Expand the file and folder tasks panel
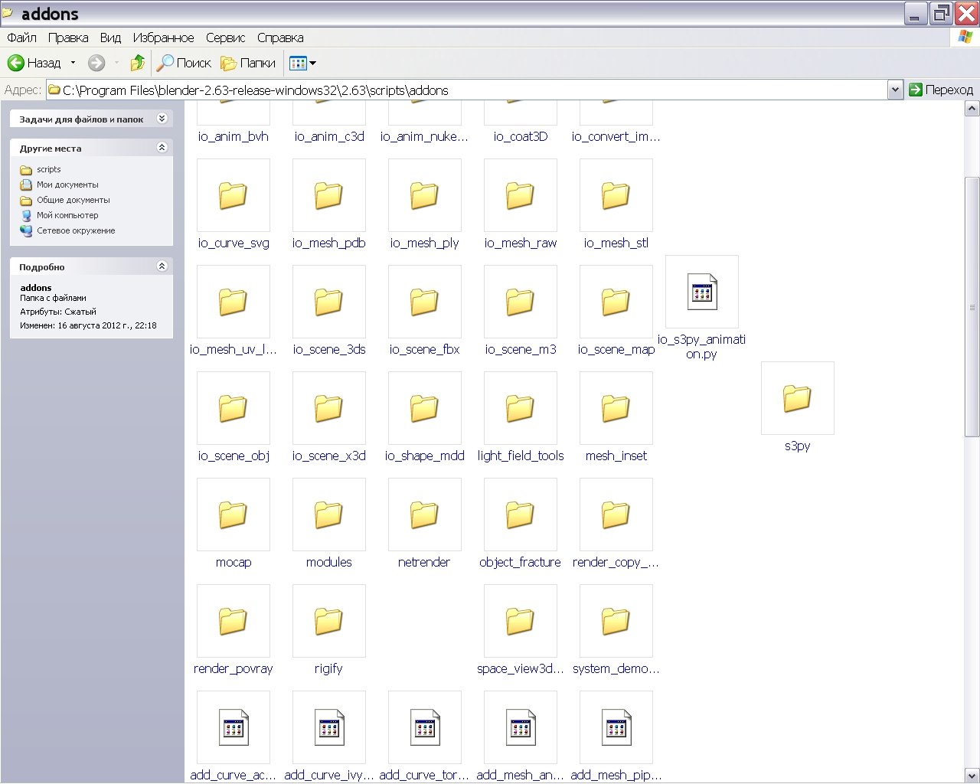The width and height of the screenshot is (980, 784). (162, 119)
